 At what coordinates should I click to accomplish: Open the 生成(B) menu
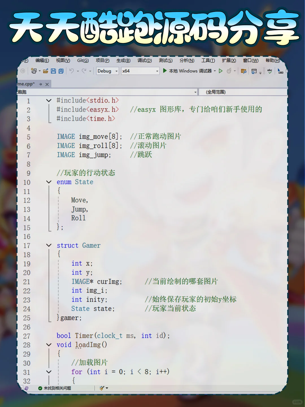123,60
